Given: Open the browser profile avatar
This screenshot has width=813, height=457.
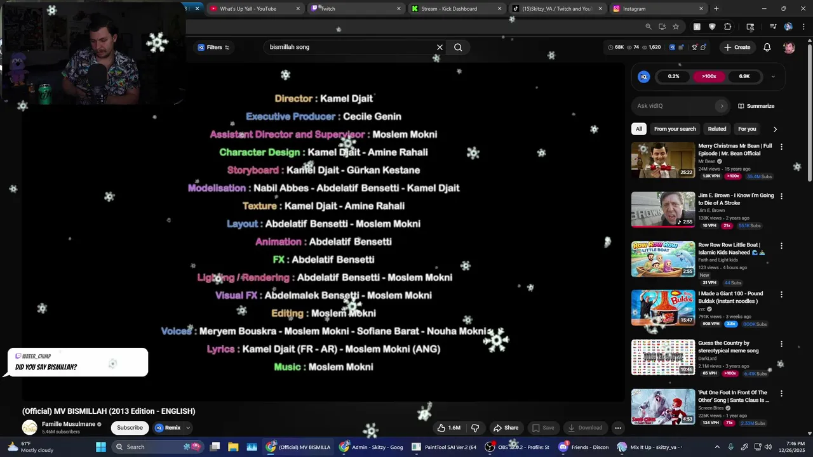Looking at the screenshot, I should (x=788, y=27).
